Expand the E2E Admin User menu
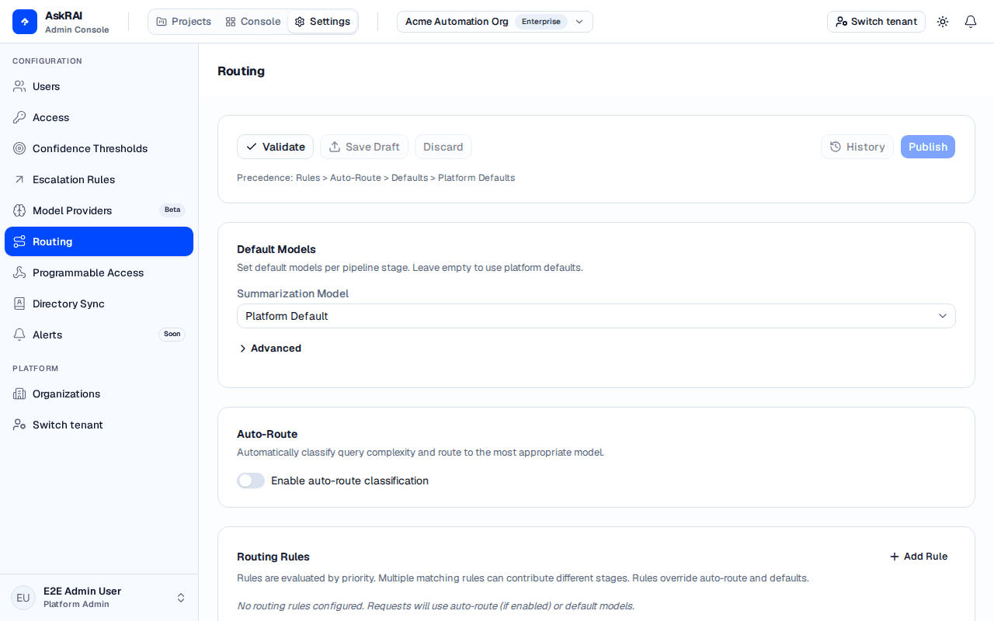The height and width of the screenshot is (621, 994). [99, 598]
